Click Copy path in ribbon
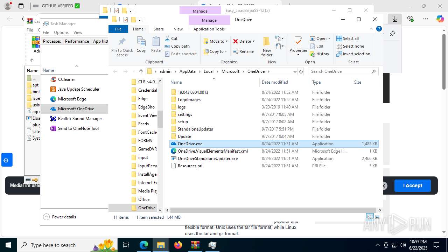Viewport: 448px width, 252px height. 177,46
